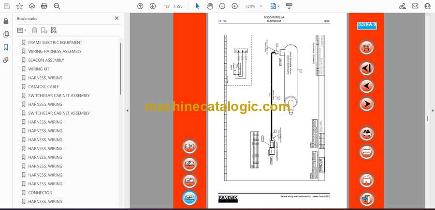Click the share link icon

pyautogui.click(x=402, y=6)
